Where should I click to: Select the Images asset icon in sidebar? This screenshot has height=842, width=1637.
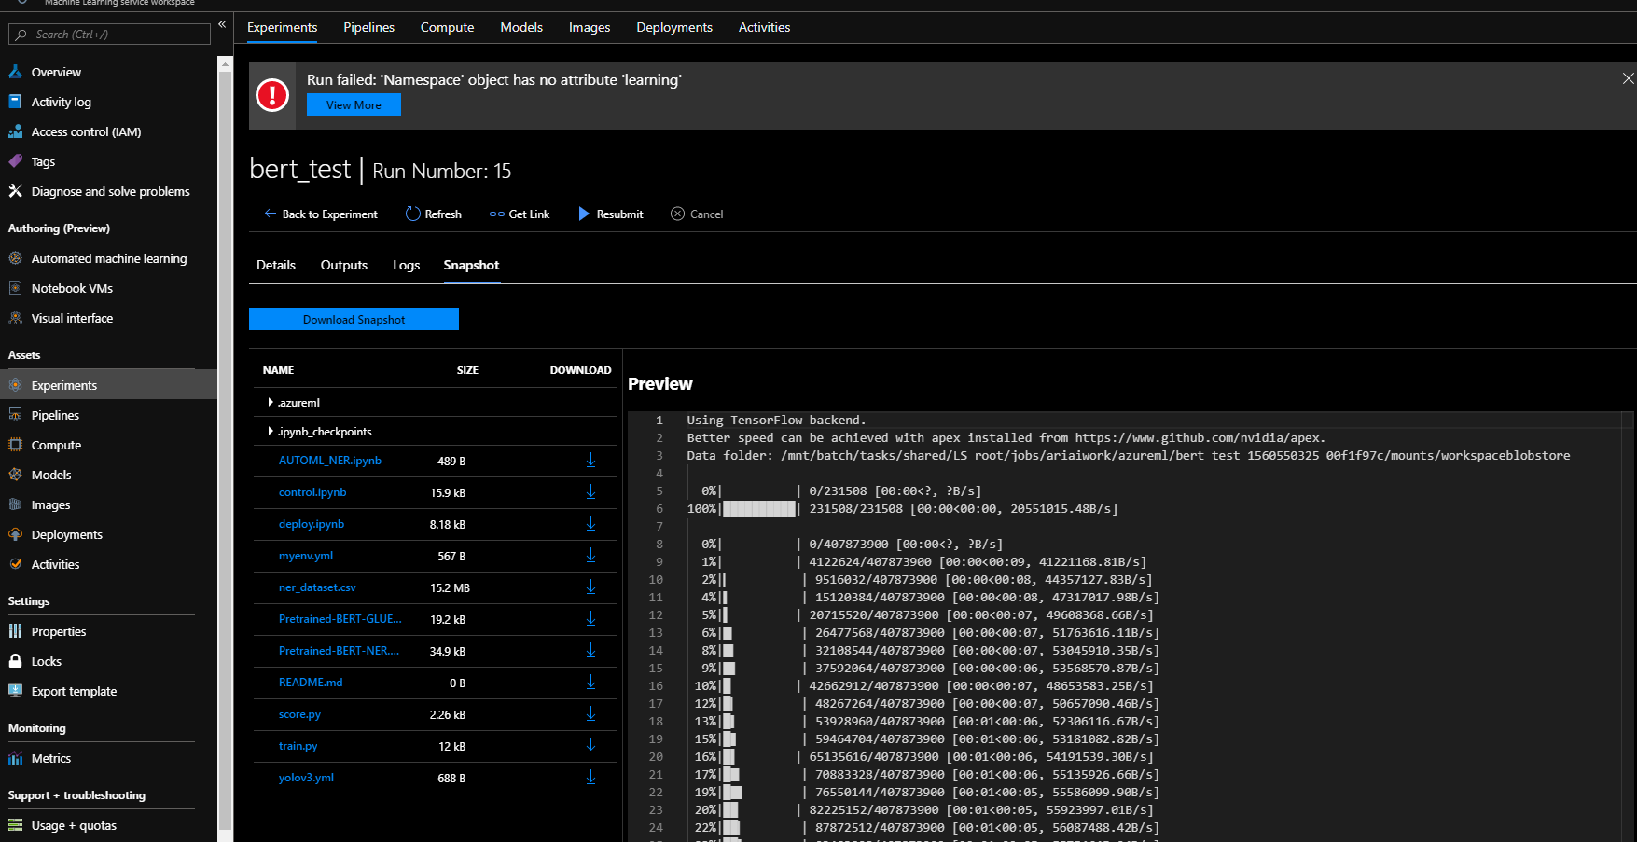[16, 504]
